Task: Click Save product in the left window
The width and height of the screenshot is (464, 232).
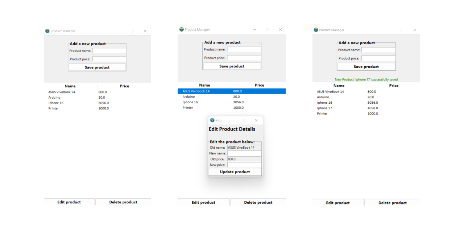Action: 97,67
